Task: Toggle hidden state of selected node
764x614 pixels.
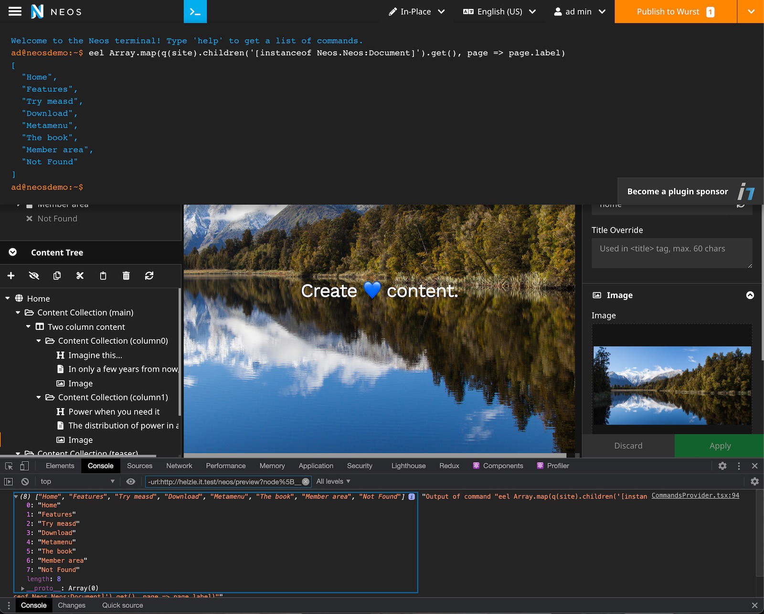Action: (x=34, y=276)
